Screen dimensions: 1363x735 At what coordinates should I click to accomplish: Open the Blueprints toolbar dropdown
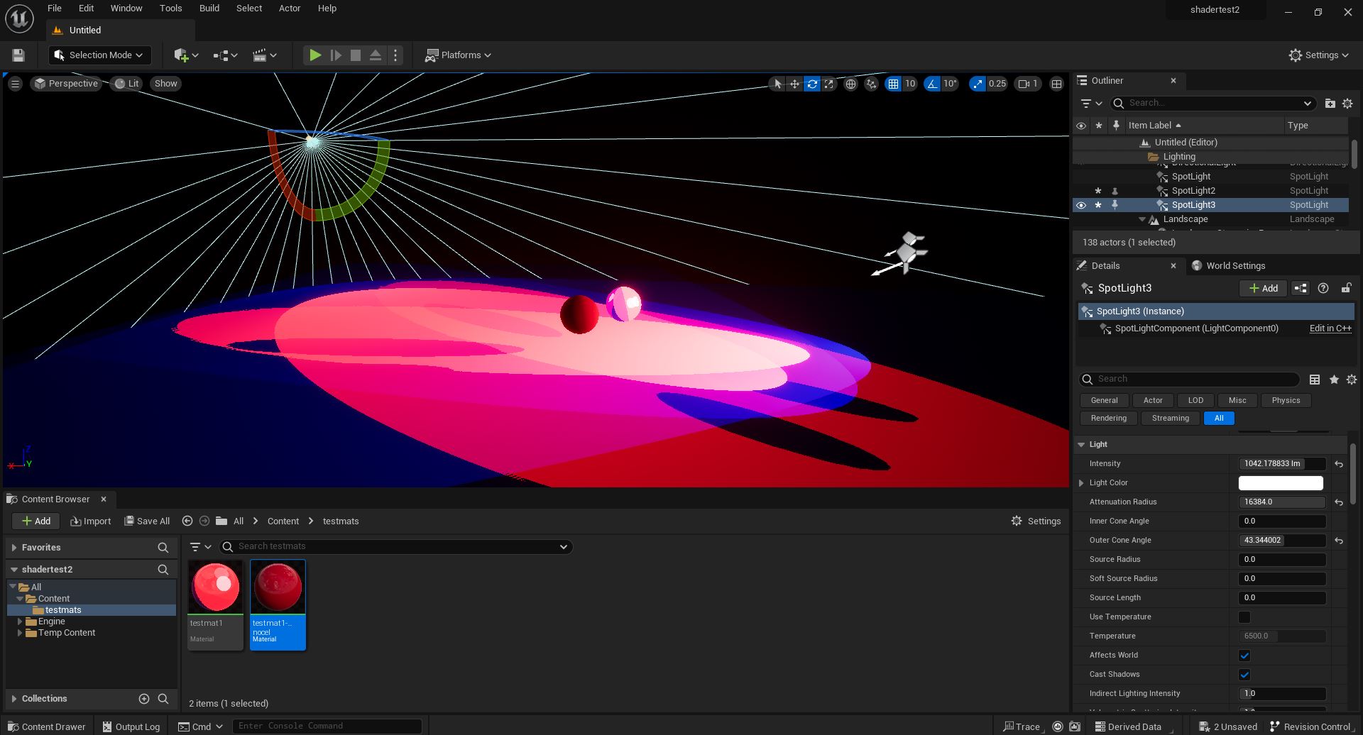coord(225,55)
